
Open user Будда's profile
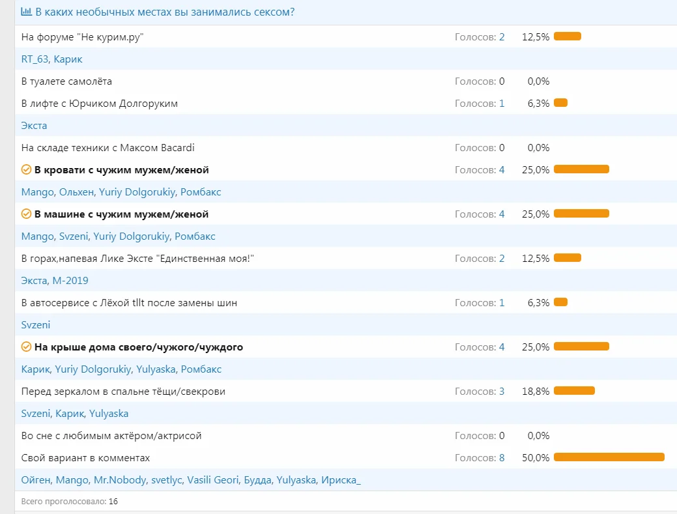click(x=258, y=480)
